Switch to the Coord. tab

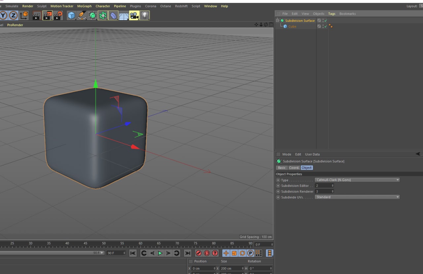click(294, 168)
